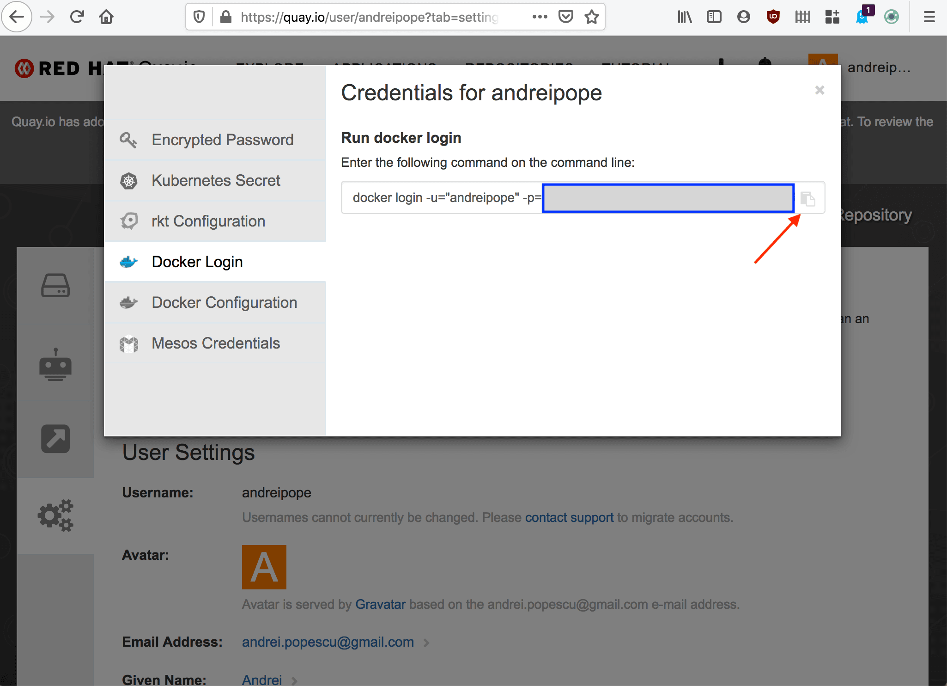Click the docker login command field
The height and width of the screenshot is (686, 947).
pyautogui.click(x=443, y=198)
